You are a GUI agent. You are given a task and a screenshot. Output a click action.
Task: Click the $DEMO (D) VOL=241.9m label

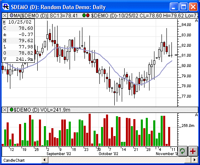tap(42, 110)
